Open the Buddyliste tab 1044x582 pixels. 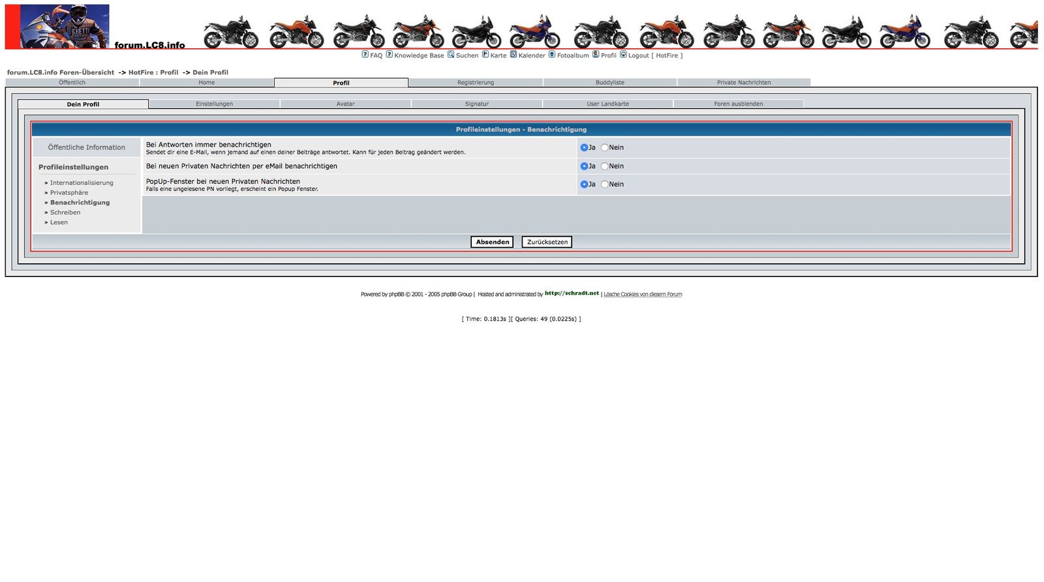(x=609, y=83)
